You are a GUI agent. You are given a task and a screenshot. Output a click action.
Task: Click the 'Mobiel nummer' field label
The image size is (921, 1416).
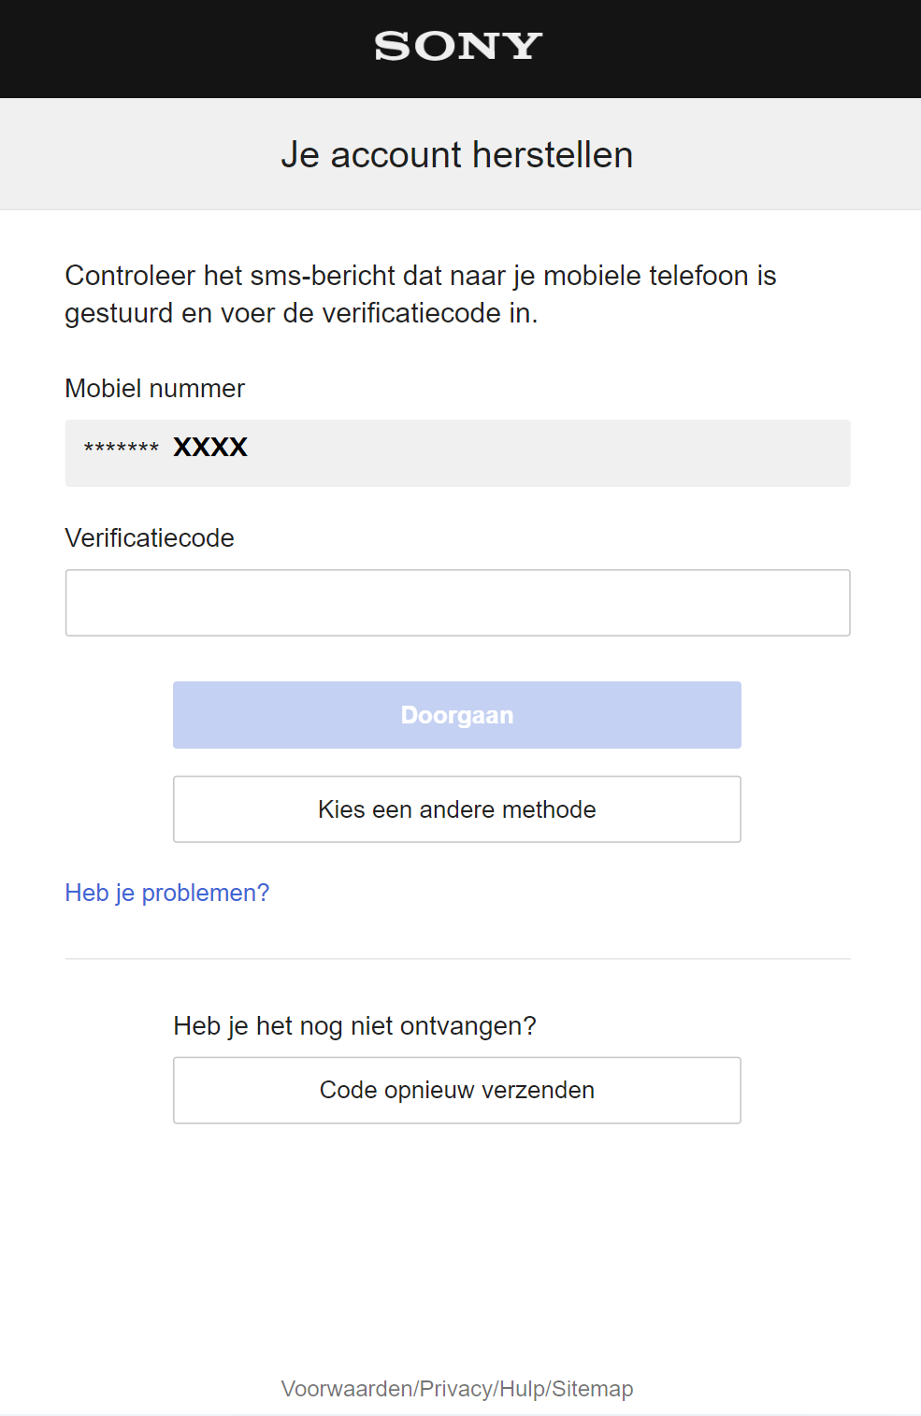click(154, 389)
